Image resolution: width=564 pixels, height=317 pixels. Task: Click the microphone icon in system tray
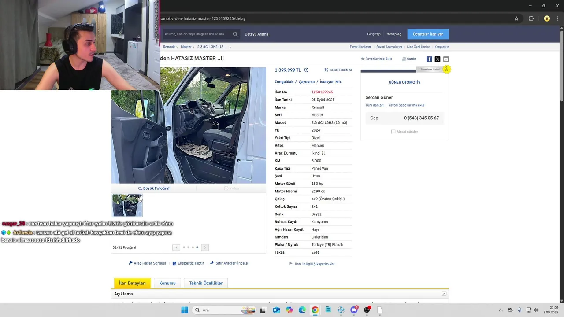pyautogui.click(x=519, y=310)
